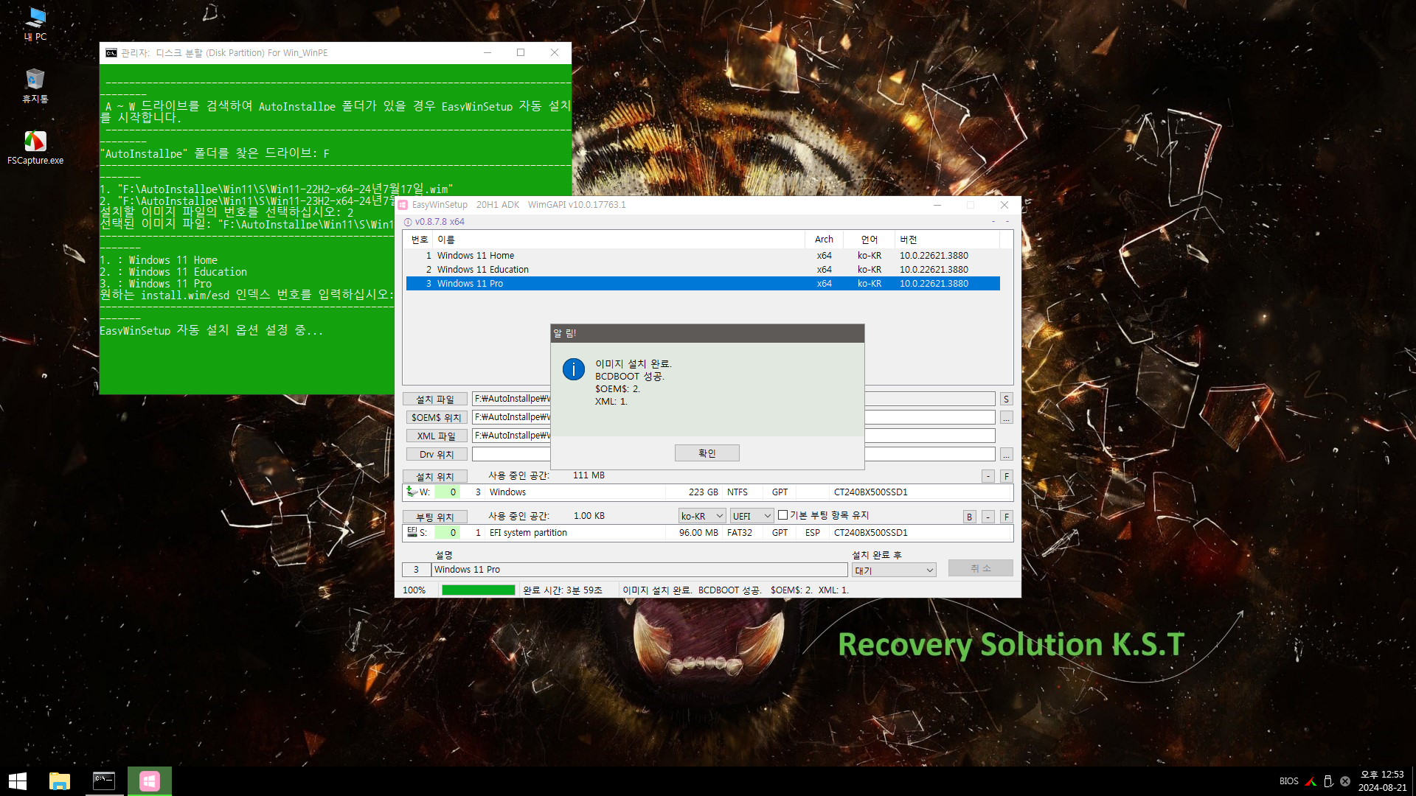Click the 버전 column header
This screenshot has height=796, width=1416.
click(x=948, y=240)
